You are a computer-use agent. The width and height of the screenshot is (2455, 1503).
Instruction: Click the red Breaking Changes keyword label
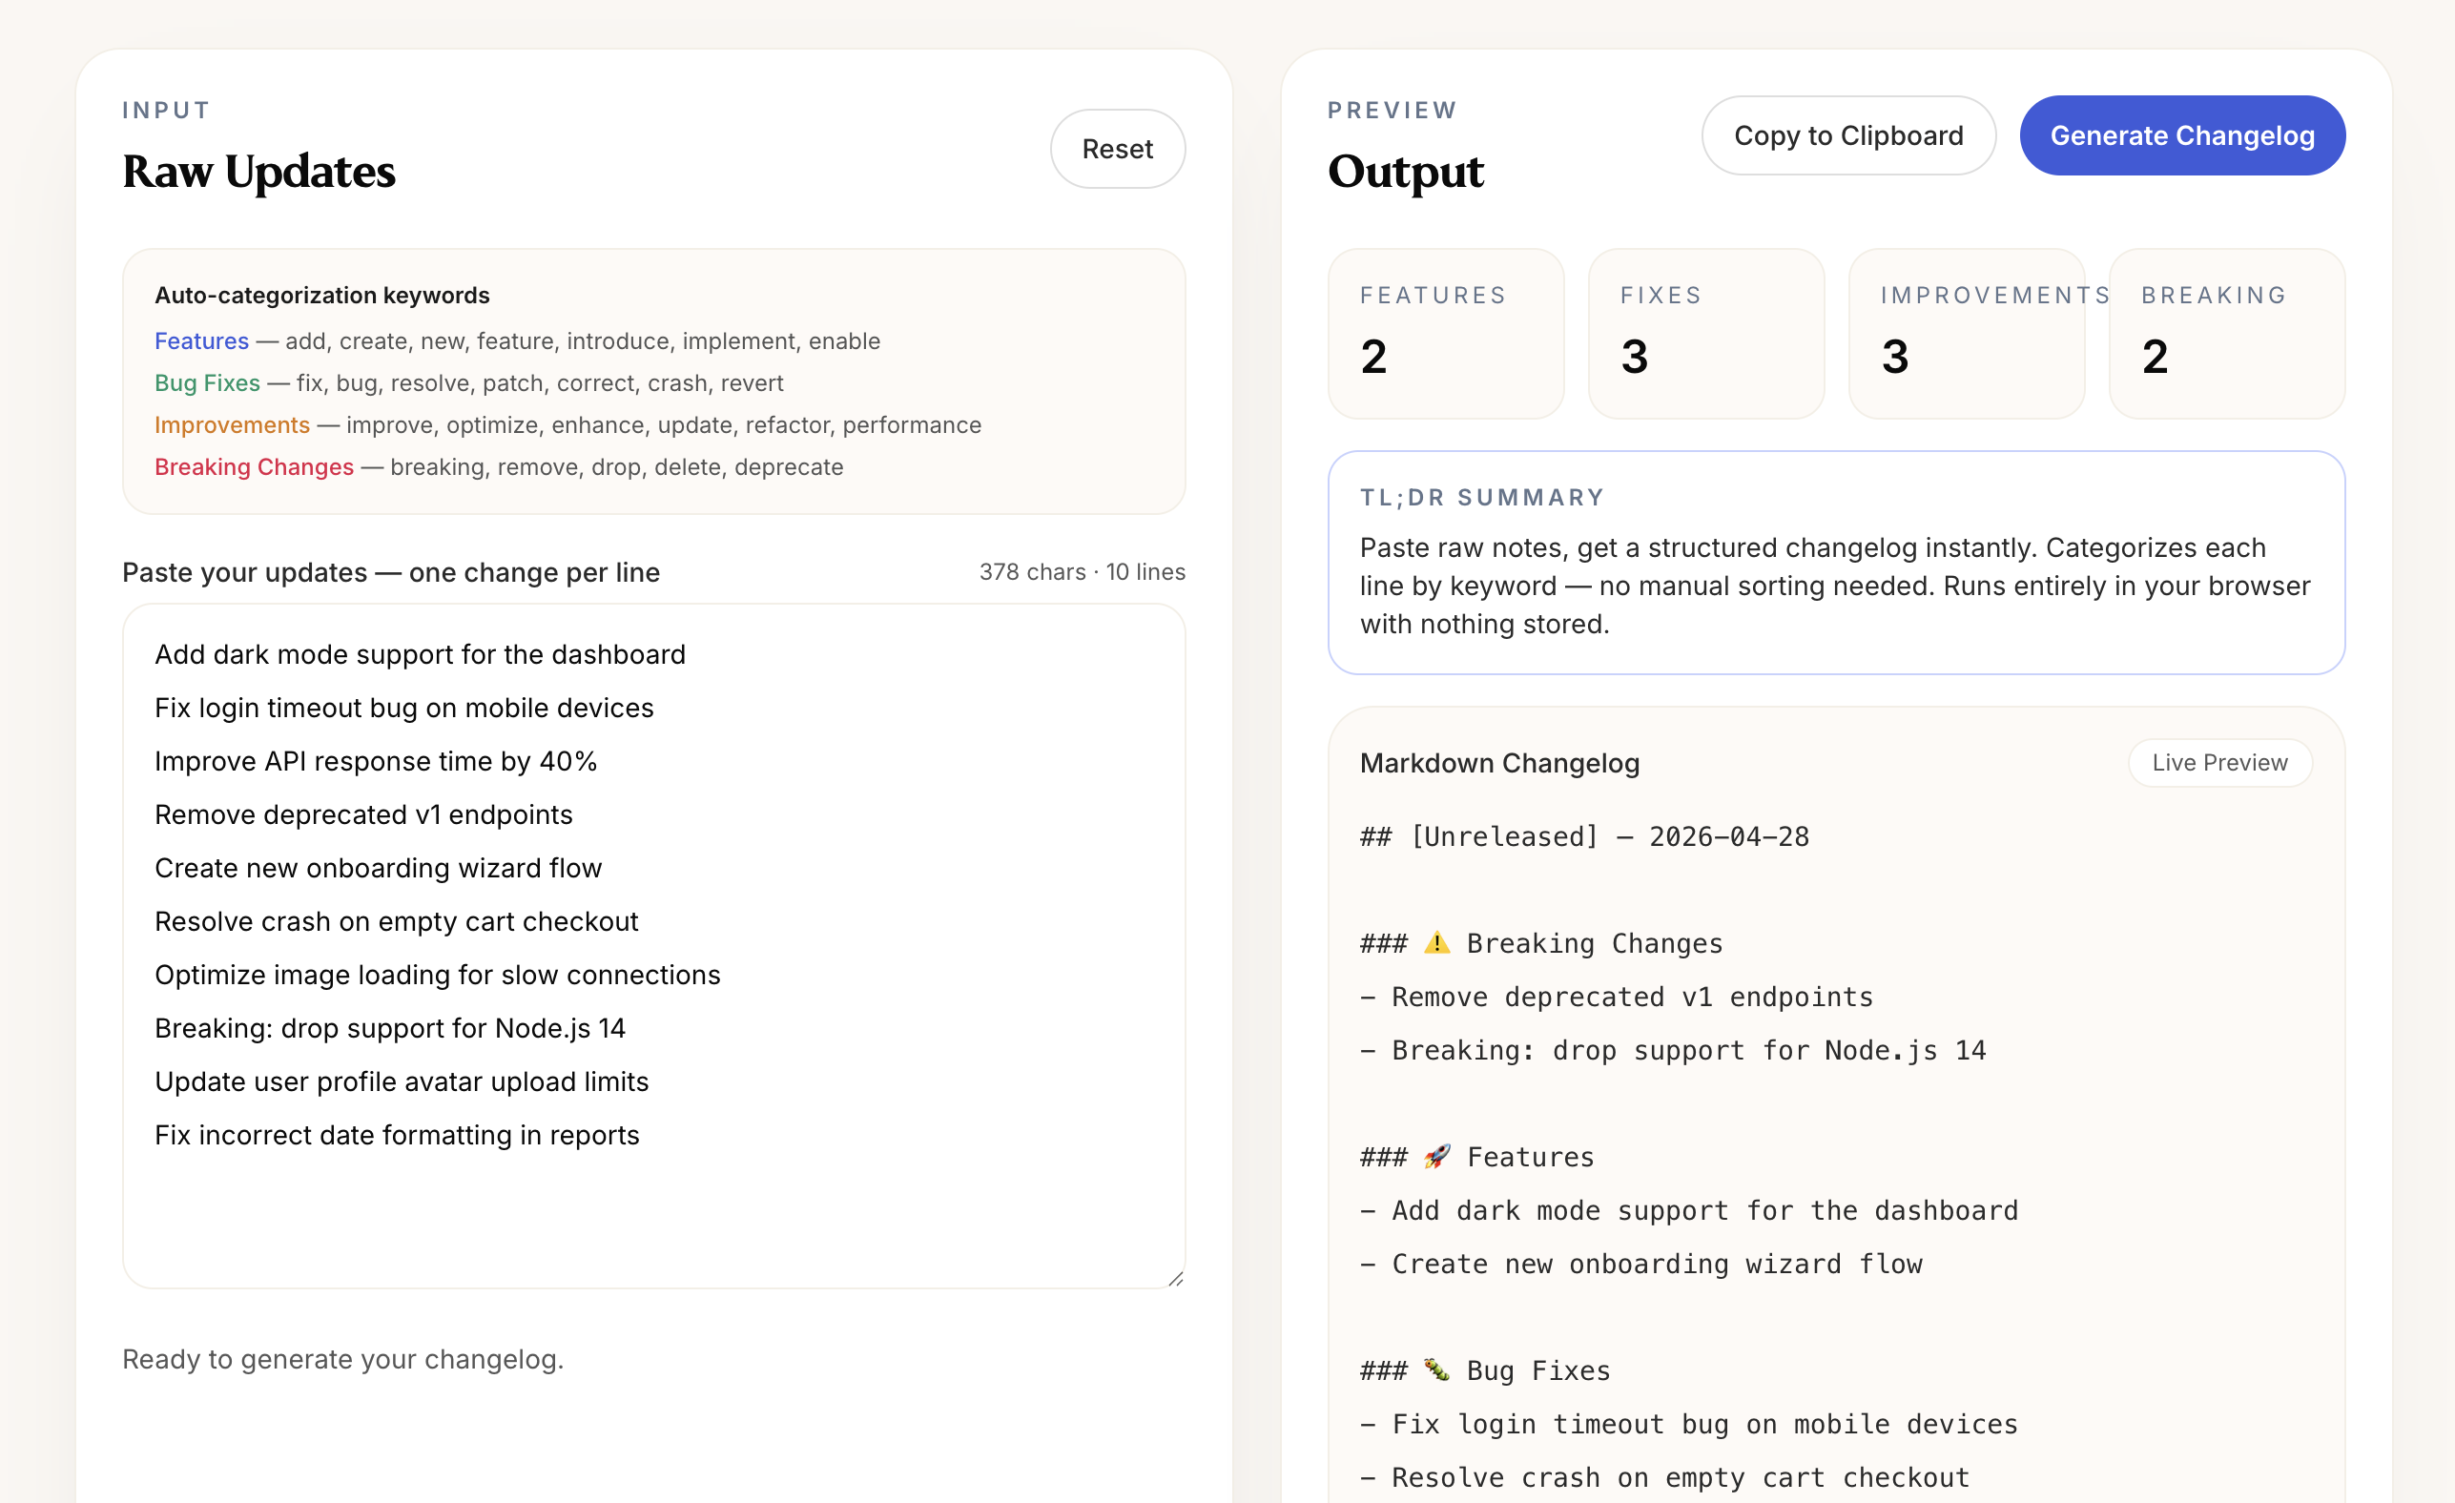tap(254, 467)
